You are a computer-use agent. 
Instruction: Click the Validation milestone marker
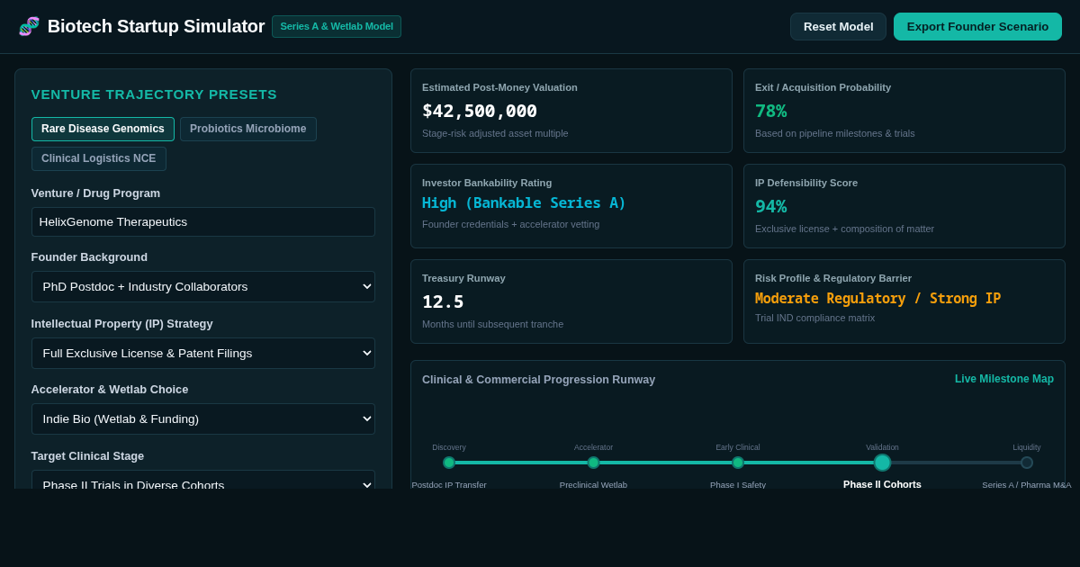tap(882, 463)
